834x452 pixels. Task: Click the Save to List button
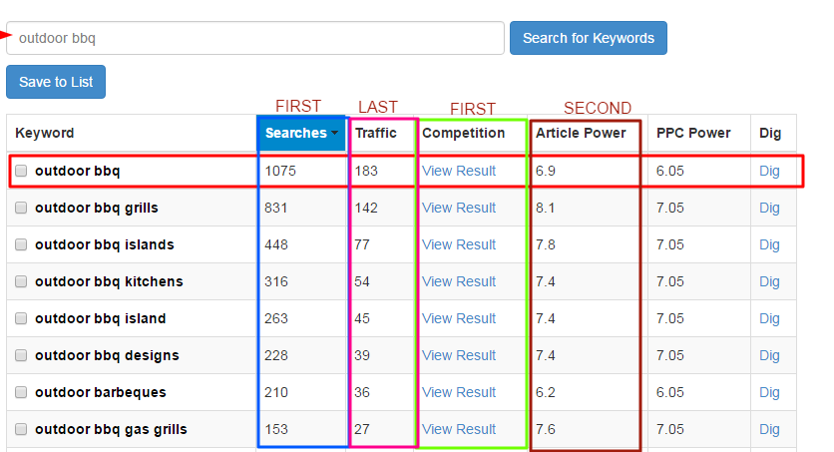(56, 82)
